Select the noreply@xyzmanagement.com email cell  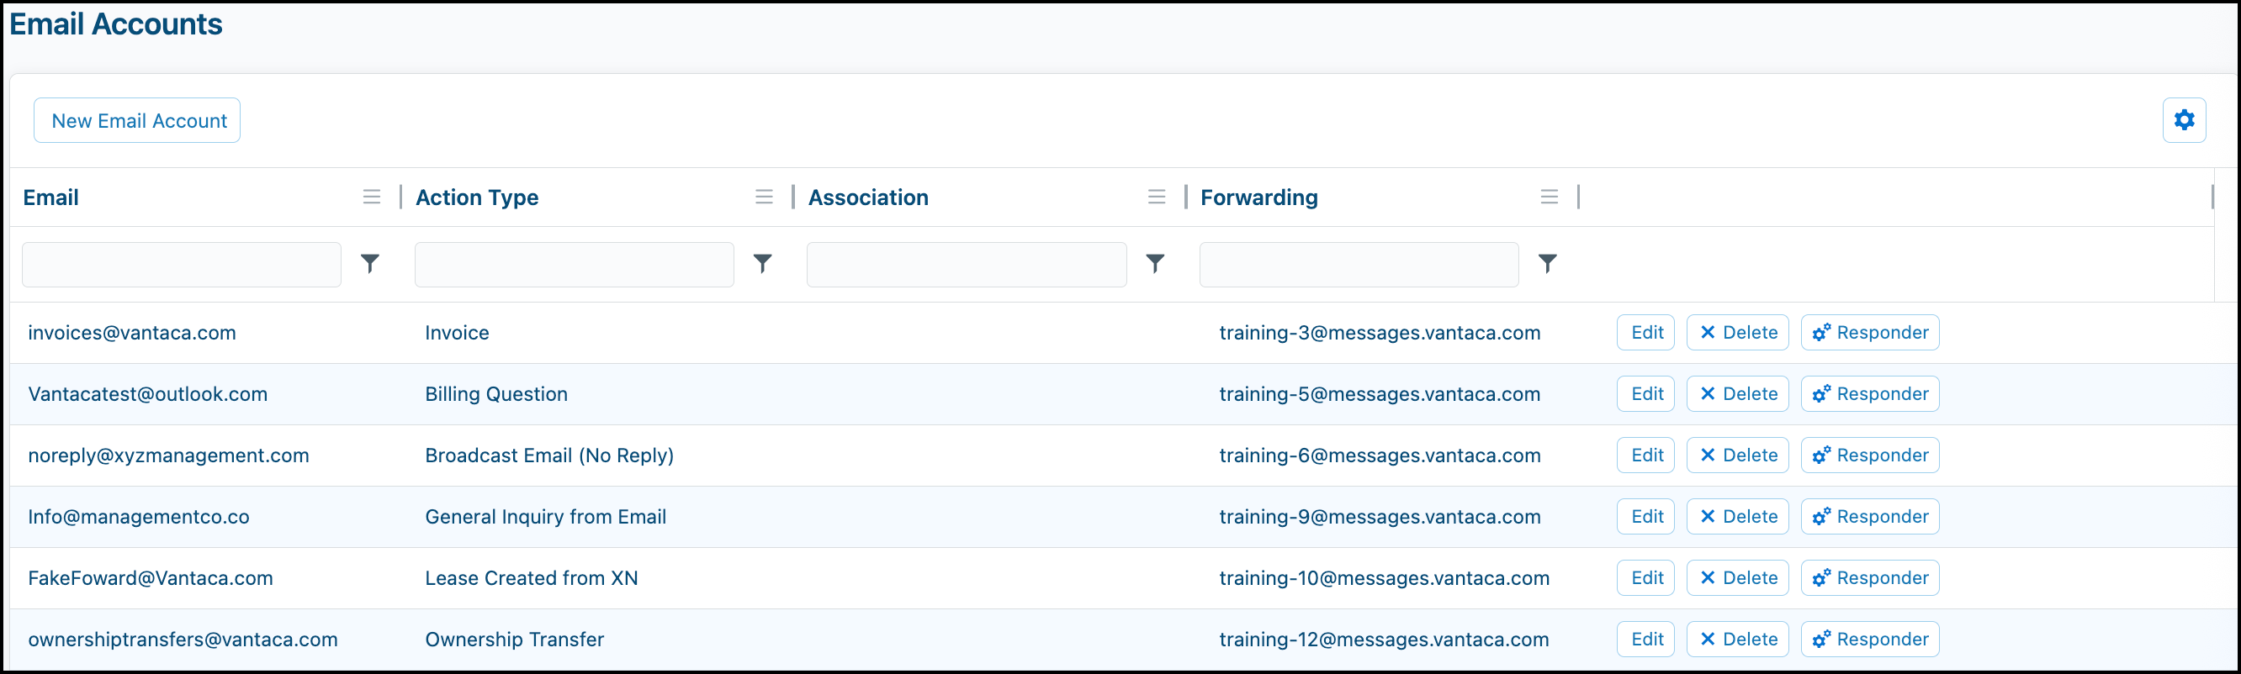pos(169,456)
